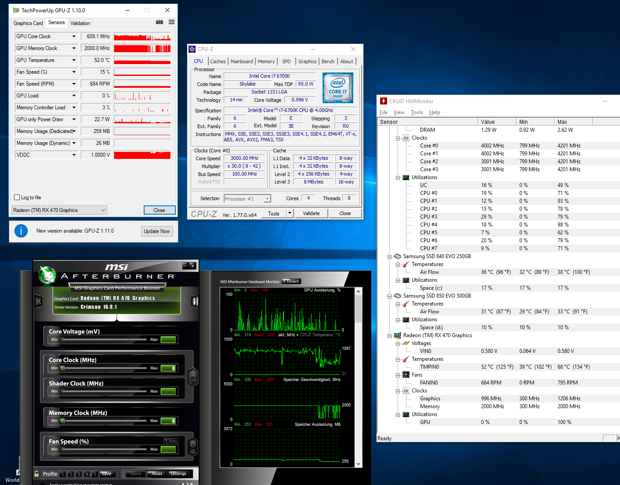Click the Intel Core i7 logo in CPU-Z
Screen dimensions: 620x485
(x=338, y=88)
